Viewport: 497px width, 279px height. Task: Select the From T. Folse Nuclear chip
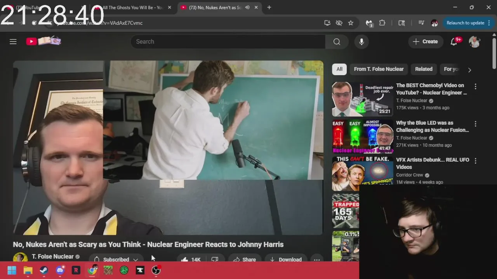(379, 69)
